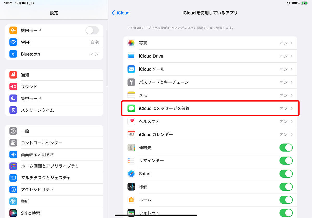
Task: Tap the iCloud メール envelope icon
Action: 131,69
